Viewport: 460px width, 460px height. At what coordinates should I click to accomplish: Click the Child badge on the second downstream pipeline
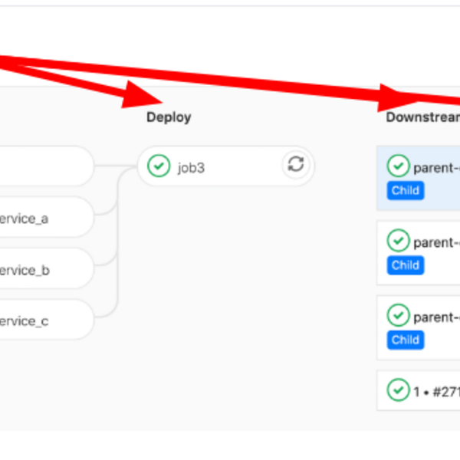click(405, 265)
